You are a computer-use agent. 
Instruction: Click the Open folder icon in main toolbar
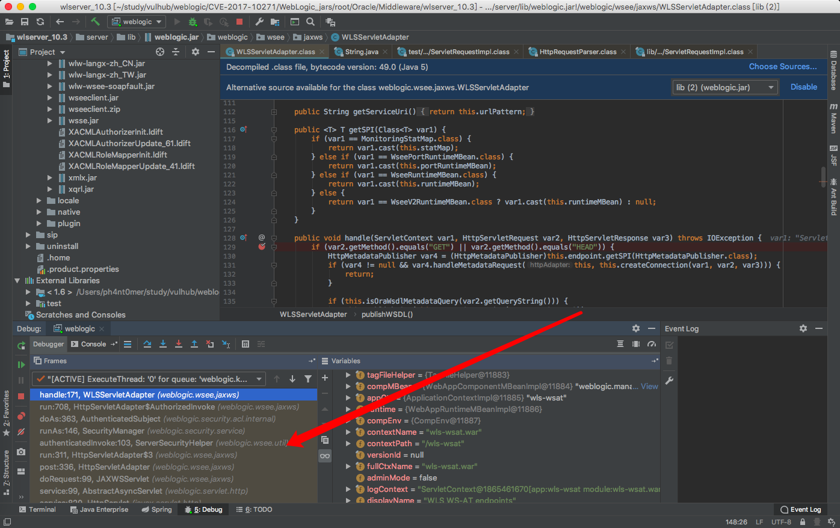point(9,22)
